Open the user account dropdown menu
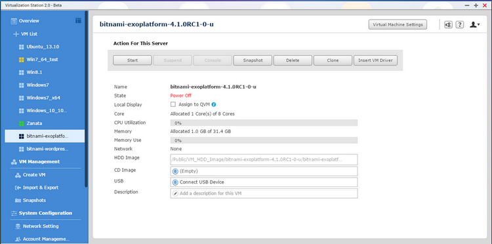Screen dimensions: 492x244 click(x=474, y=24)
